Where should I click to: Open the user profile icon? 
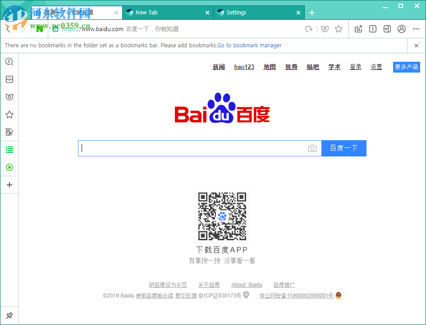coord(402,29)
